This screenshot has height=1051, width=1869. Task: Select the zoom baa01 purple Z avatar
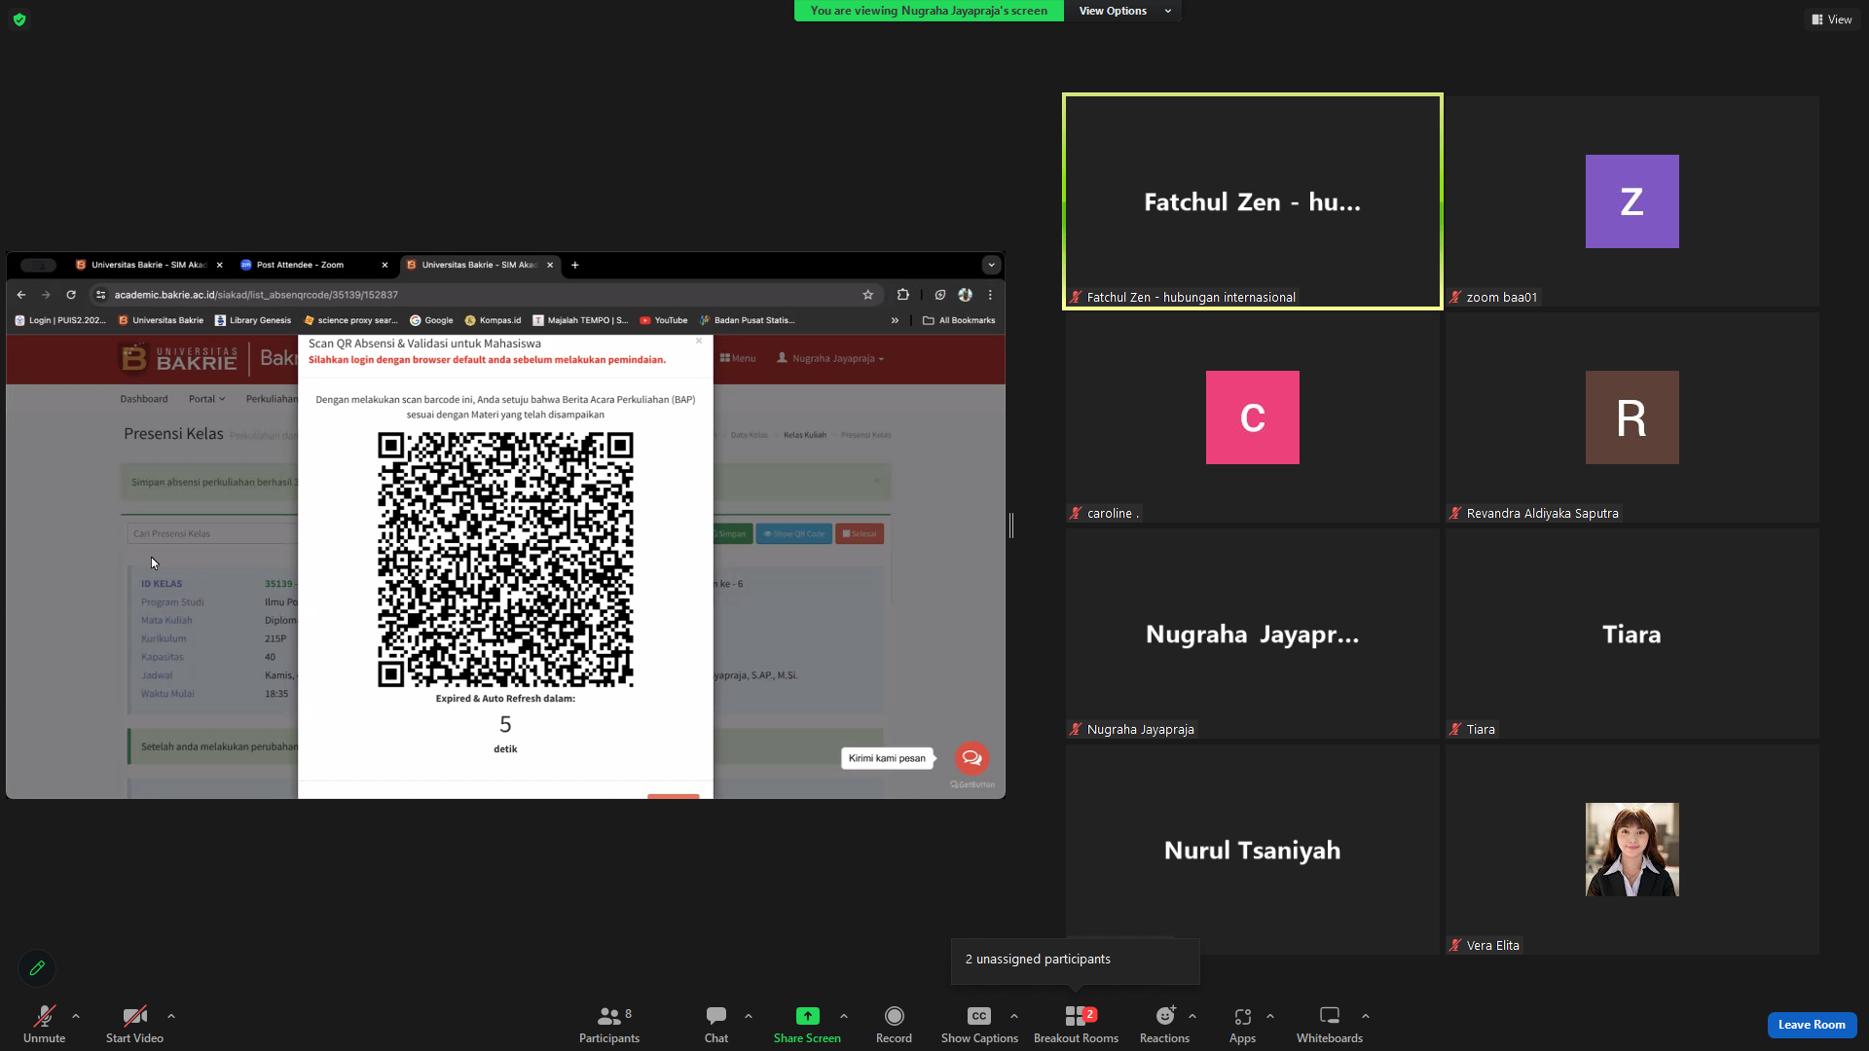[1631, 201]
